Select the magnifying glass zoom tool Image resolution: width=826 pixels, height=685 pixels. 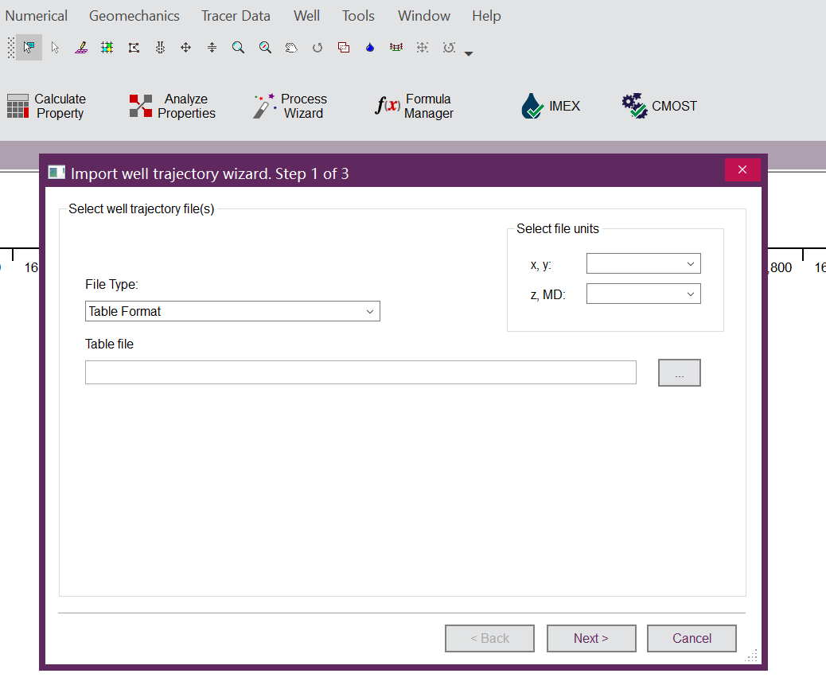(238, 48)
